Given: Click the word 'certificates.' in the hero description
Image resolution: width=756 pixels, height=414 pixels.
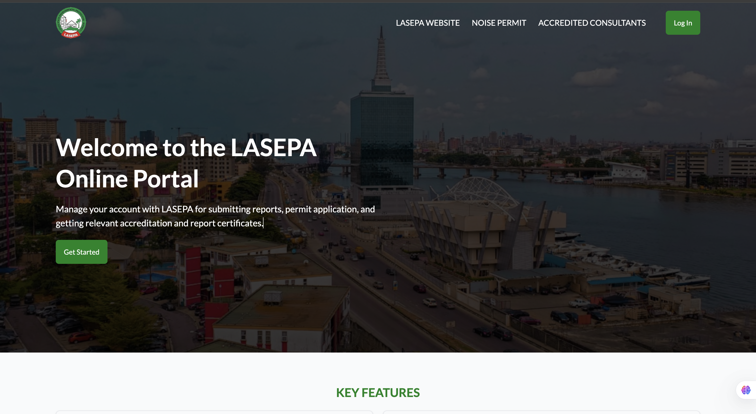Looking at the screenshot, I should (240, 223).
